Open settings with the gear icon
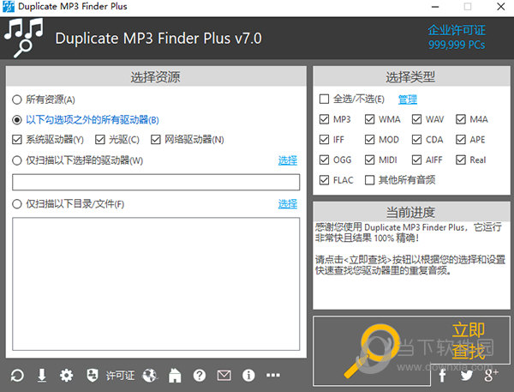Screen dimensions: 514x392 (x=66, y=375)
